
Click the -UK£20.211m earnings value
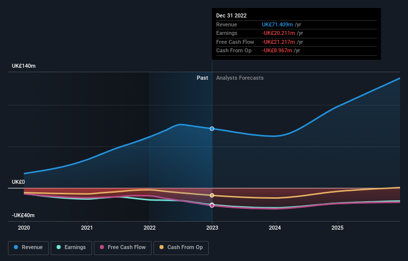click(x=278, y=33)
